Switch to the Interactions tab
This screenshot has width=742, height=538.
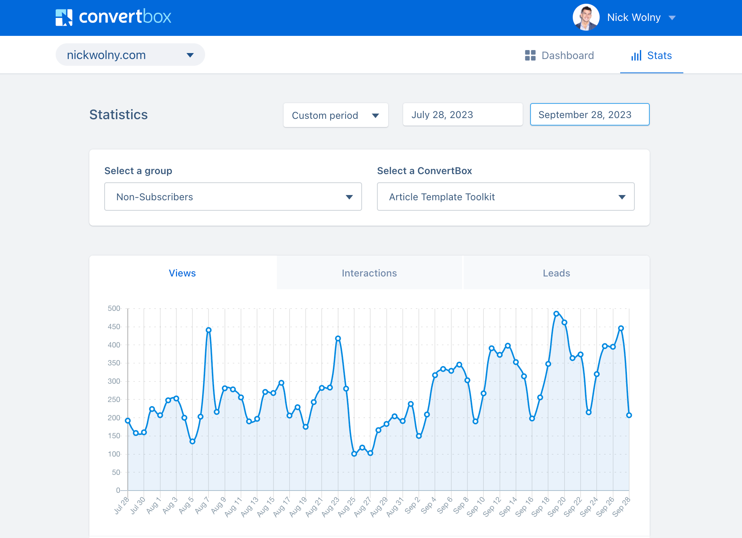pos(369,273)
